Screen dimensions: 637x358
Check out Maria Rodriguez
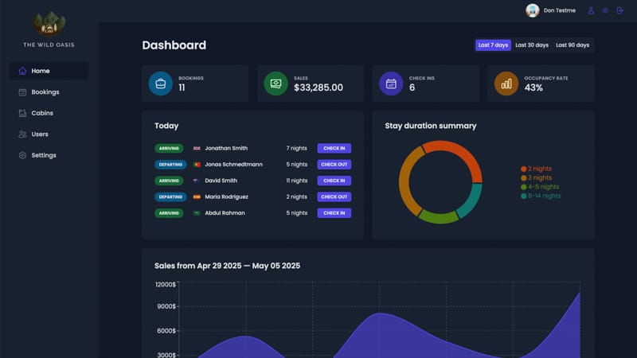point(334,197)
